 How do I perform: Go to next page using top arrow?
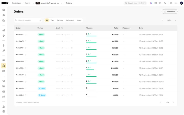coord(175,20)
